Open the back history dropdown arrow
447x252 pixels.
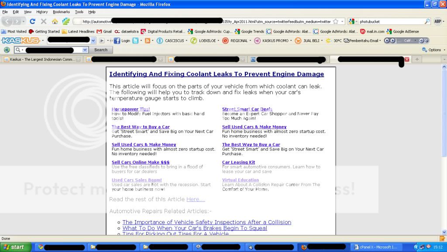pyautogui.click(x=24, y=21)
